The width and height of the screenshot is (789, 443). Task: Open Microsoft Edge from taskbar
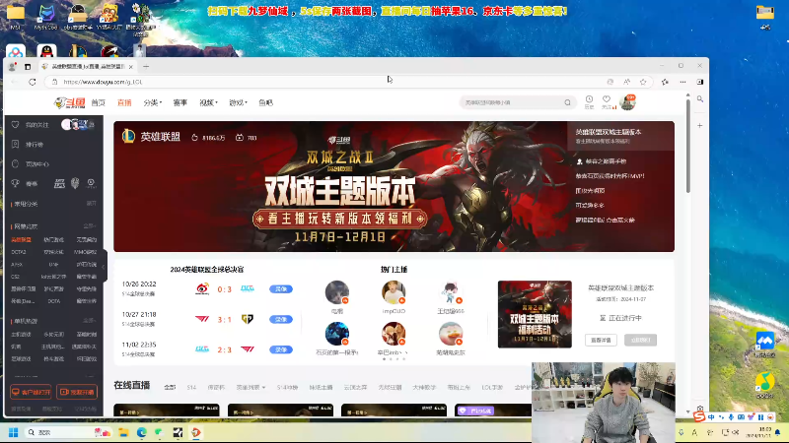142,432
